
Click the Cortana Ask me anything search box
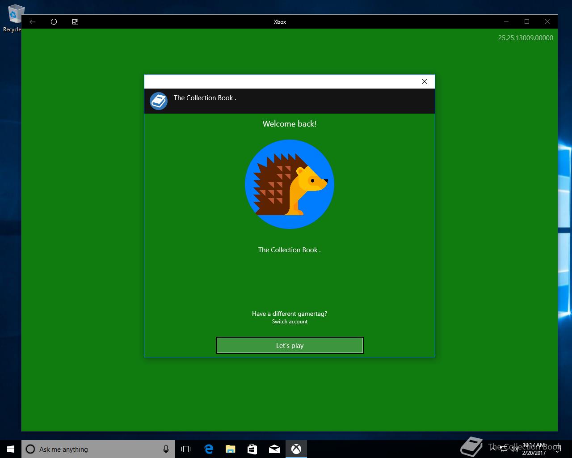(x=98, y=449)
